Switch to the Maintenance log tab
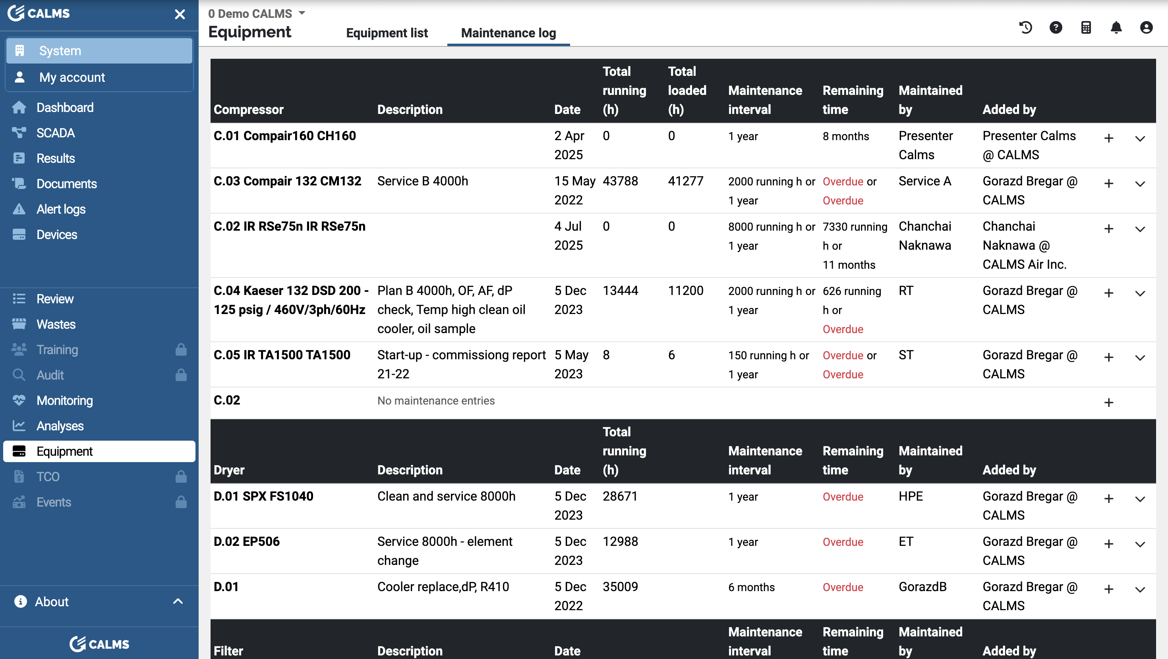 (508, 33)
